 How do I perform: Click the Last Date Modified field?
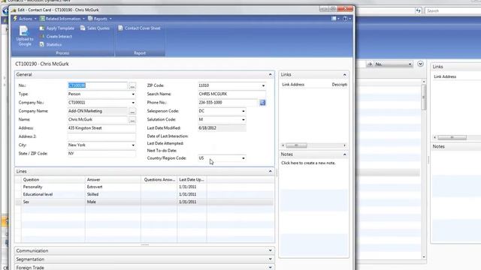(x=222, y=128)
